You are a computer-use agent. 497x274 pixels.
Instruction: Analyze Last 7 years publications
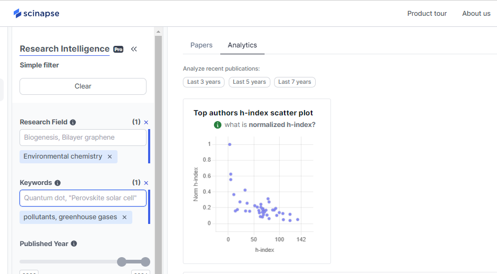click(x=295, y=82)
